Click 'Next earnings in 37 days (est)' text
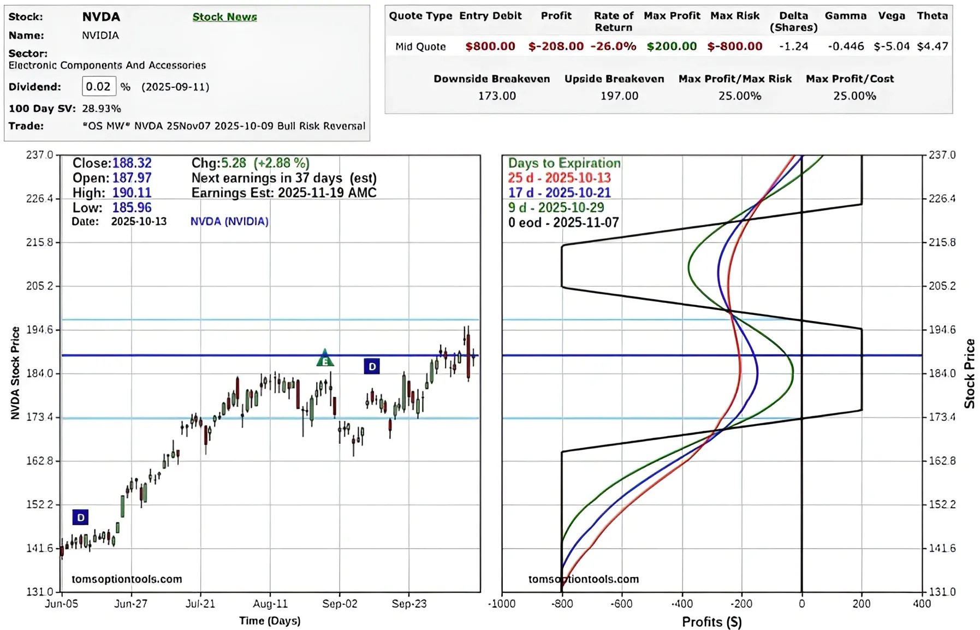 click(284, 178)
